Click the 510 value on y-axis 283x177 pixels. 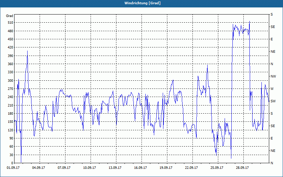11,23
